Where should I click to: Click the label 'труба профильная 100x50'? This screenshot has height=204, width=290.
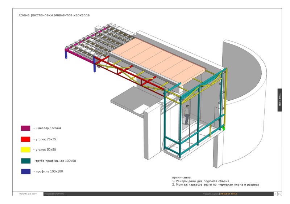(x=56, y=161)
